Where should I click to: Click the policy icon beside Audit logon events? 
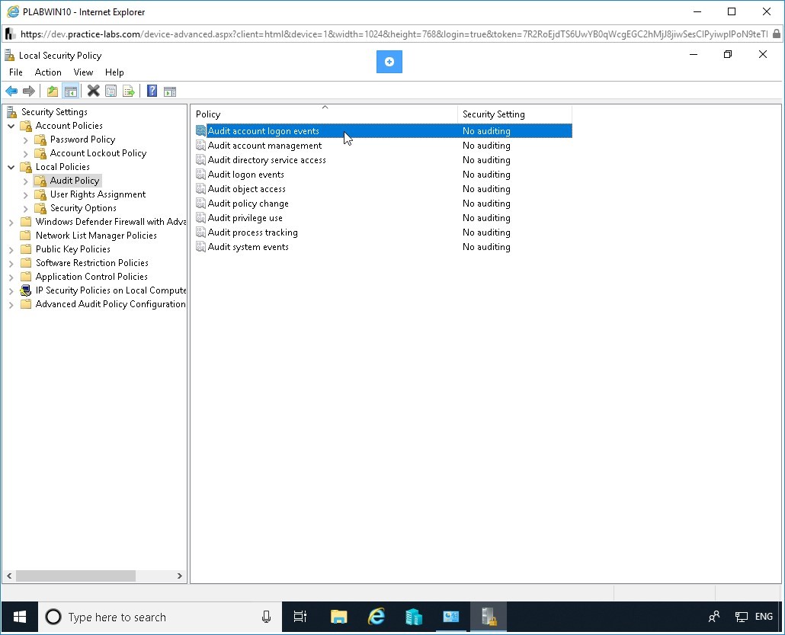(x=200, y=175)
